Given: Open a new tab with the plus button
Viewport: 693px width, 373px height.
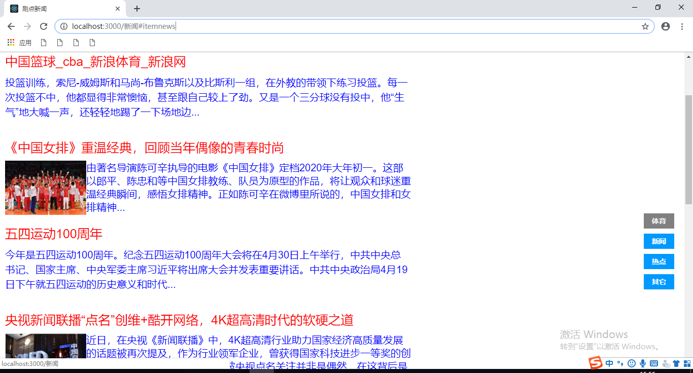Looking at the screenshot, I should coord(137,9).
